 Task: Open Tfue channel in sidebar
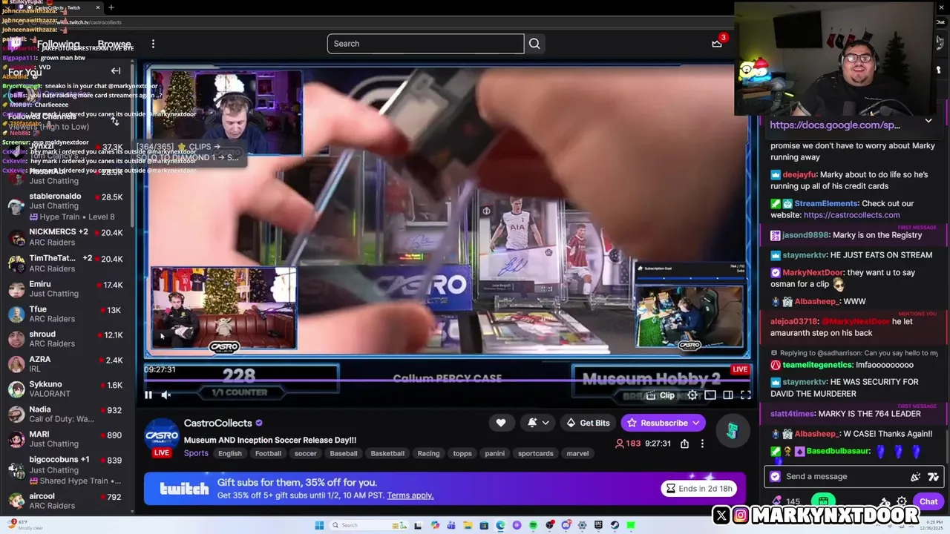pos(67,314)
